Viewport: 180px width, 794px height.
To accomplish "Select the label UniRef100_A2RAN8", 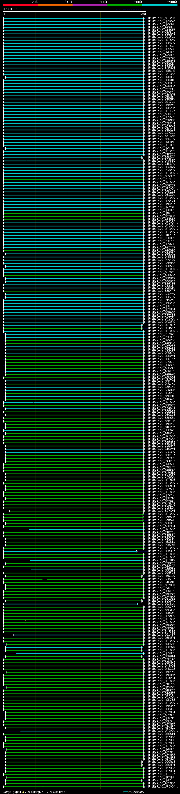I will click(161, 375).
